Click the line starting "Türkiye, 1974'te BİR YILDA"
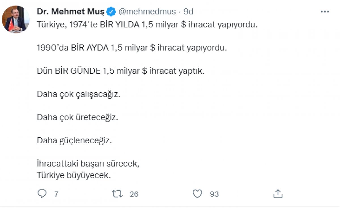Viewport: 340px width, 211px height. pos(147,25)
